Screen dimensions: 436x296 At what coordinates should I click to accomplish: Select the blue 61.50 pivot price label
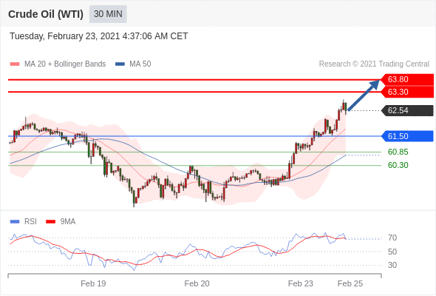(407, 136)
